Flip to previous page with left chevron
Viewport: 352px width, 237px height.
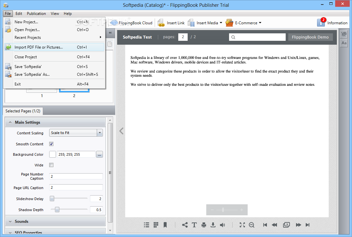121,131
